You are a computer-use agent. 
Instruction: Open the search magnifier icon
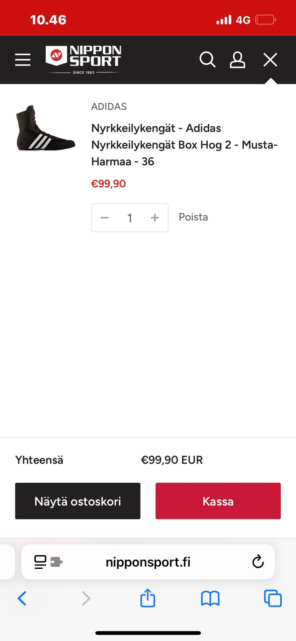click(x=207, y=60)
